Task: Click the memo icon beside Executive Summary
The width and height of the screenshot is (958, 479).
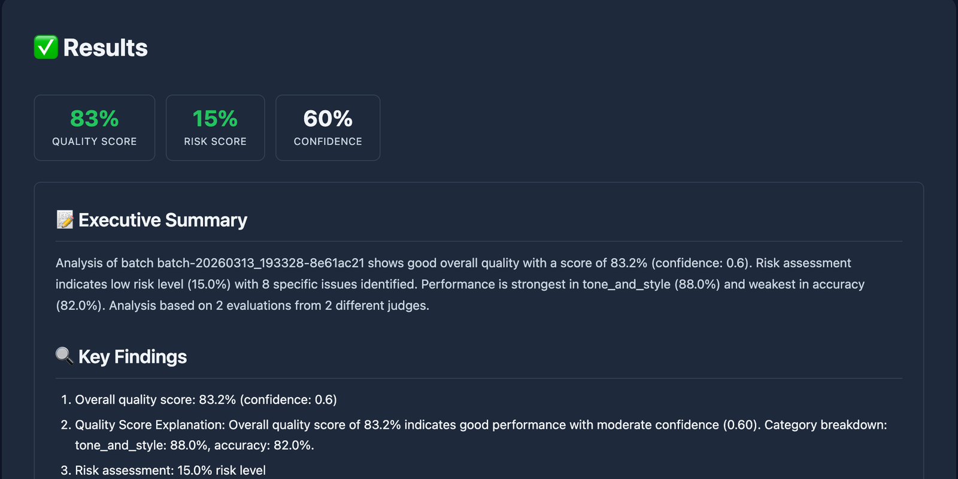Action: point(65,220)
